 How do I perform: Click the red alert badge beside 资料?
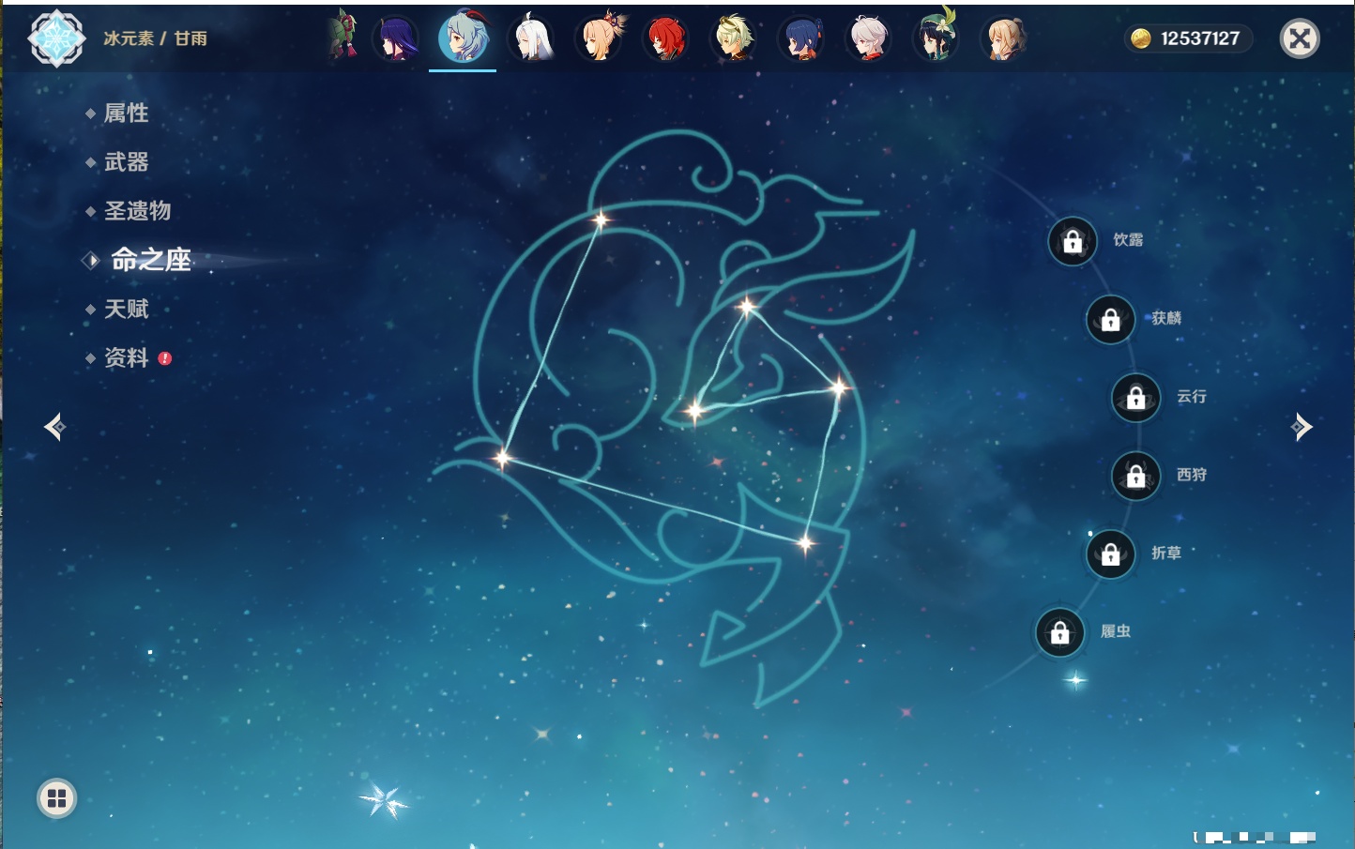point(165,358)
